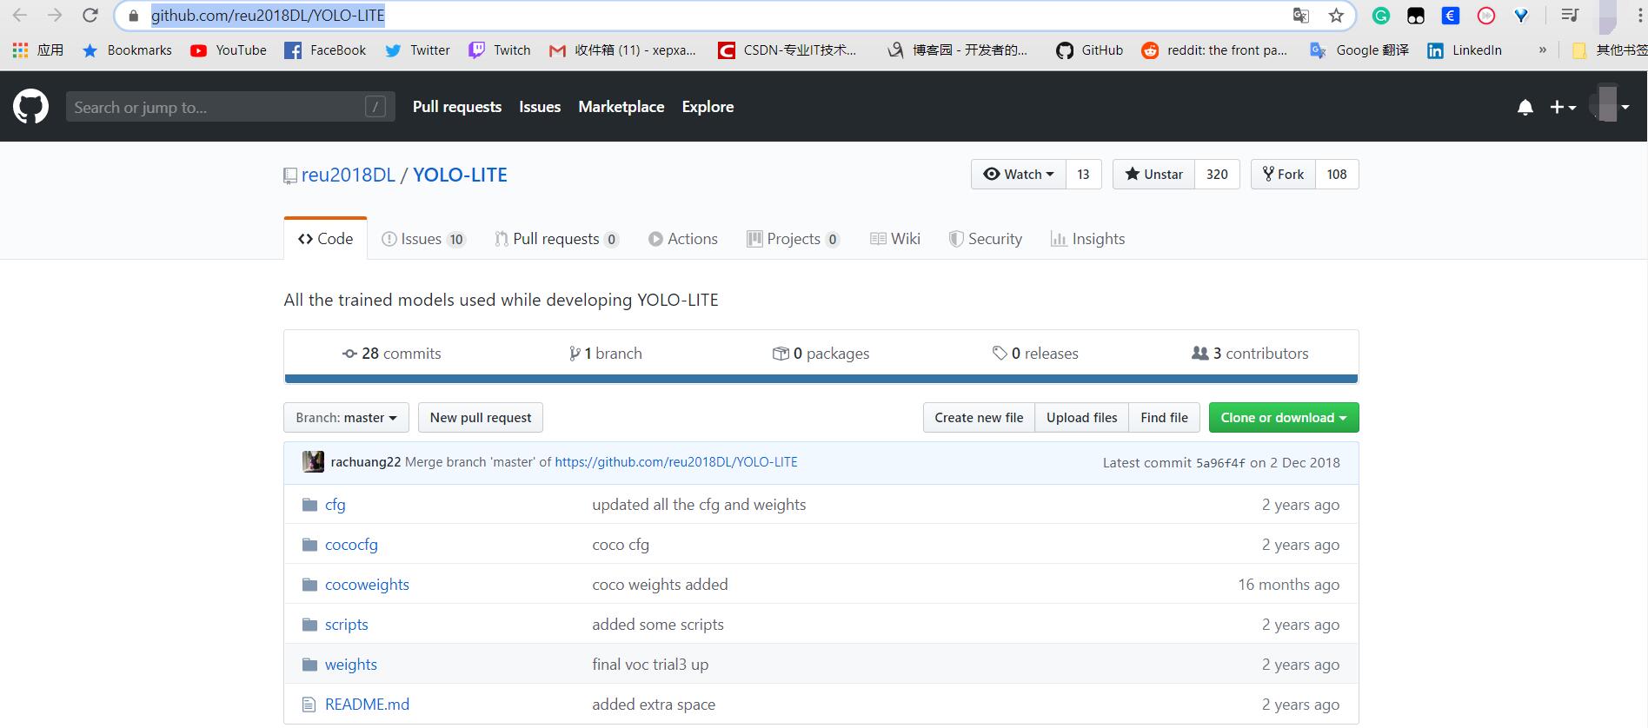
Task: Open Explore in top navigation
Action: (x=708, y=107)
